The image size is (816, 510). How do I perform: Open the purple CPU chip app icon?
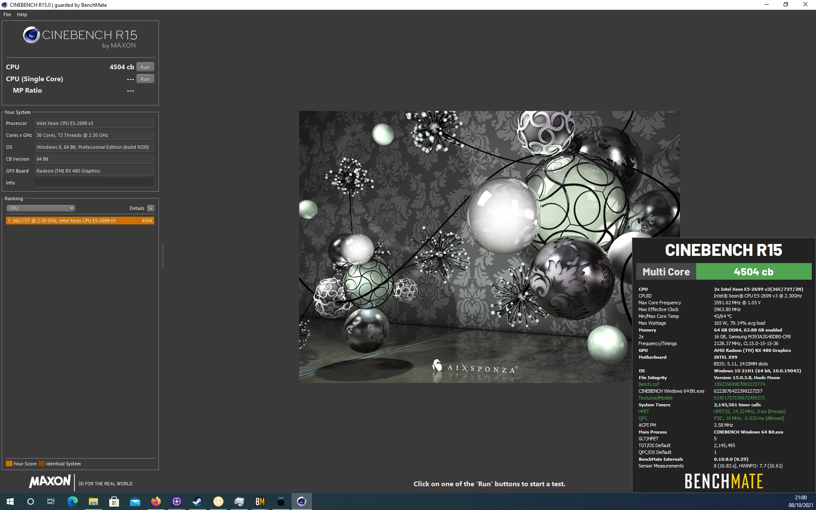tap(177, 501)
